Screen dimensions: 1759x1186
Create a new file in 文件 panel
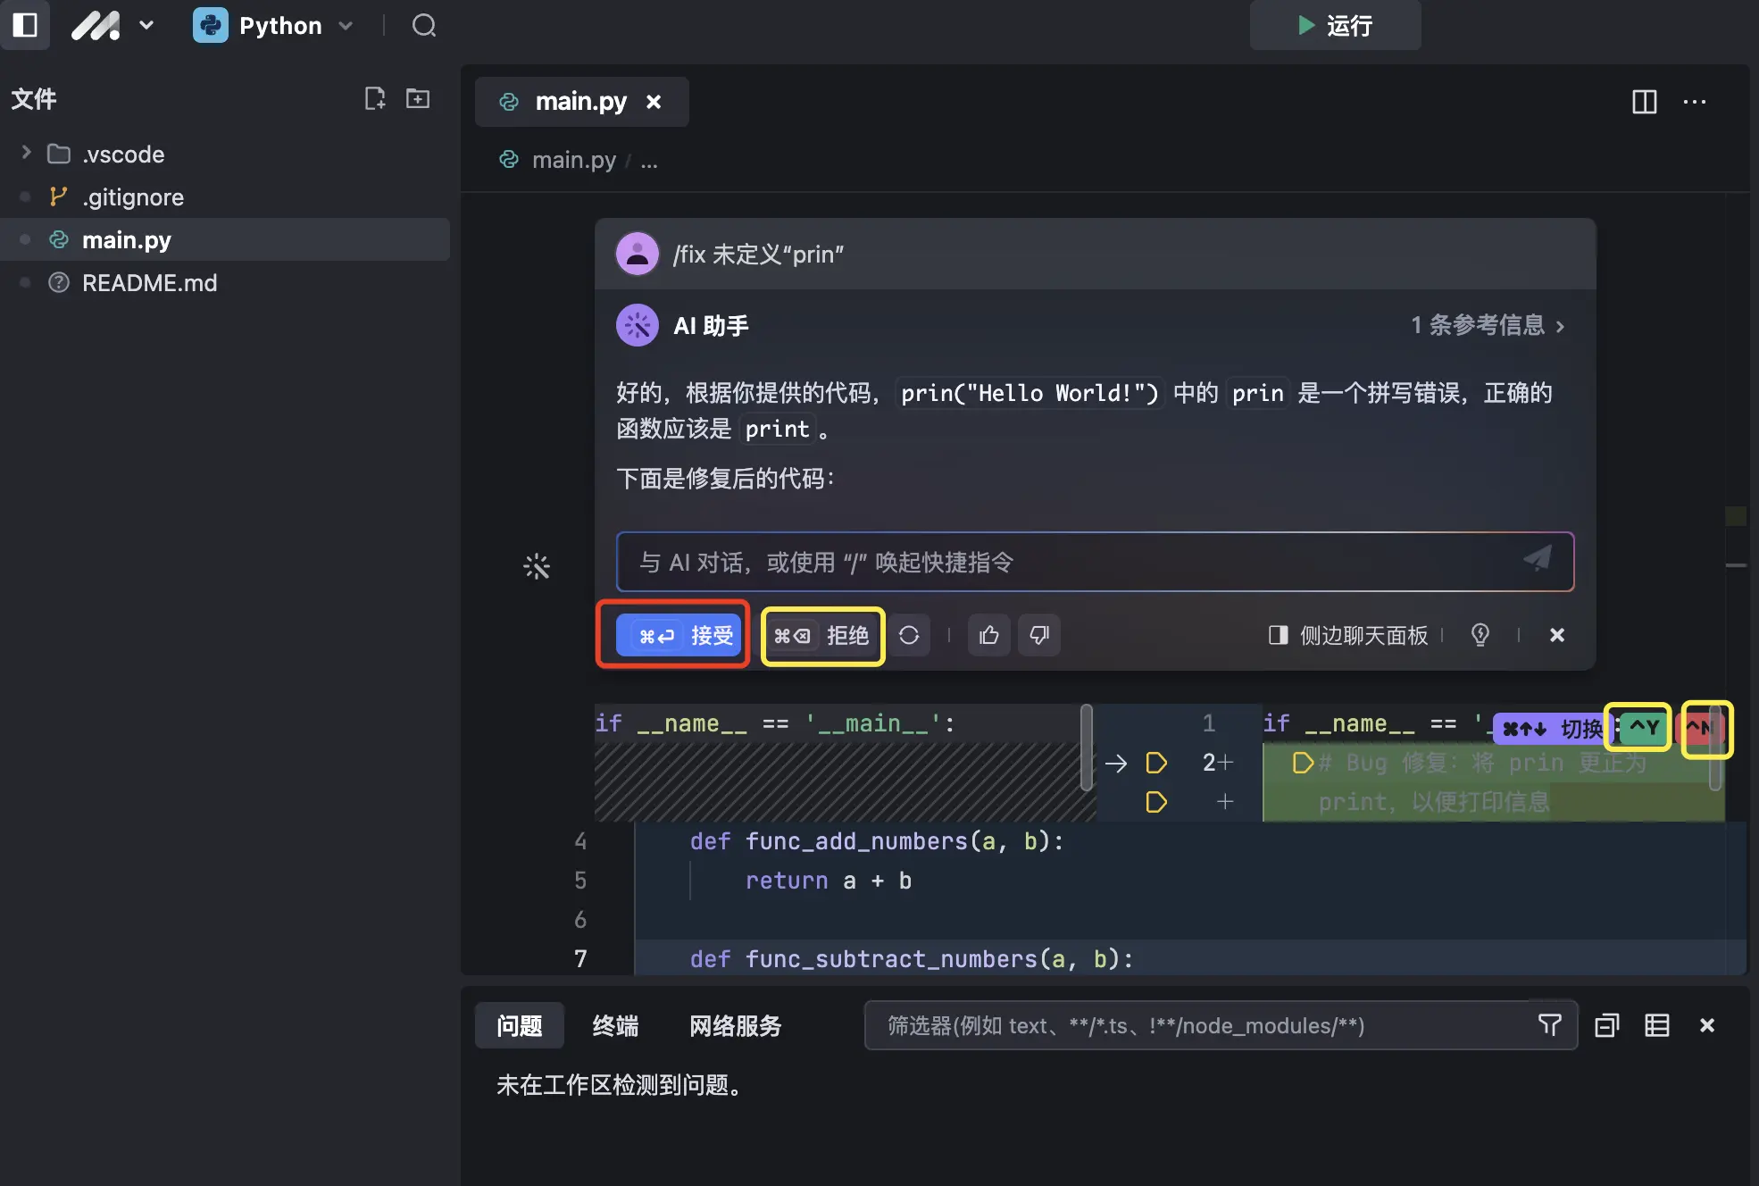click(x=375, y=98)
